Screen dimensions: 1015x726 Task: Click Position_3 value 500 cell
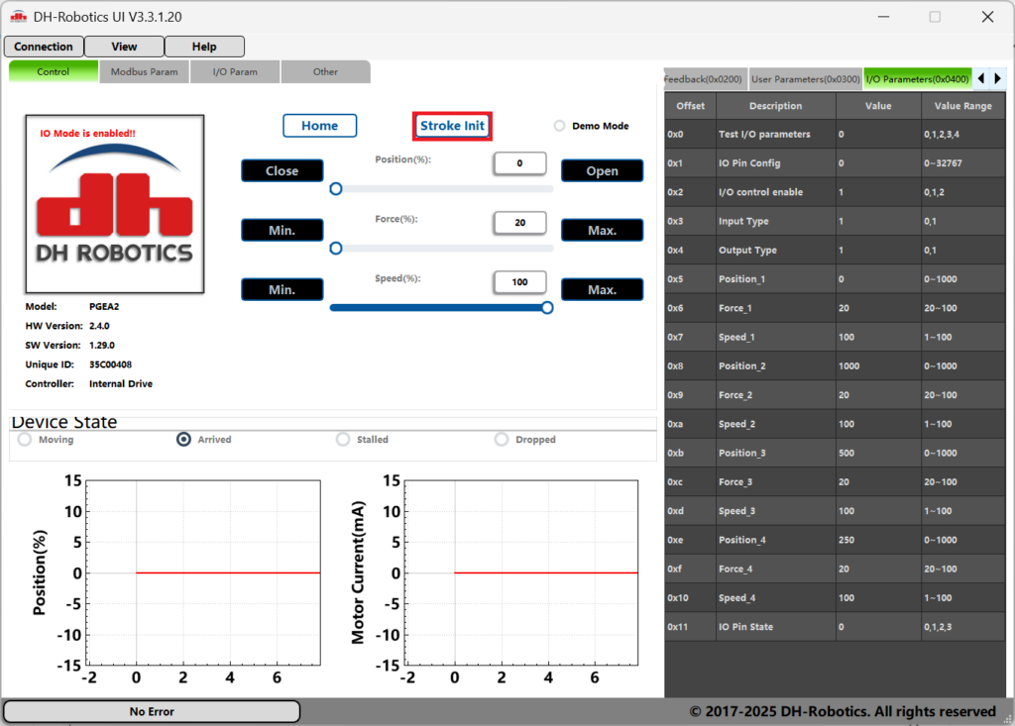tap(878, 453)
